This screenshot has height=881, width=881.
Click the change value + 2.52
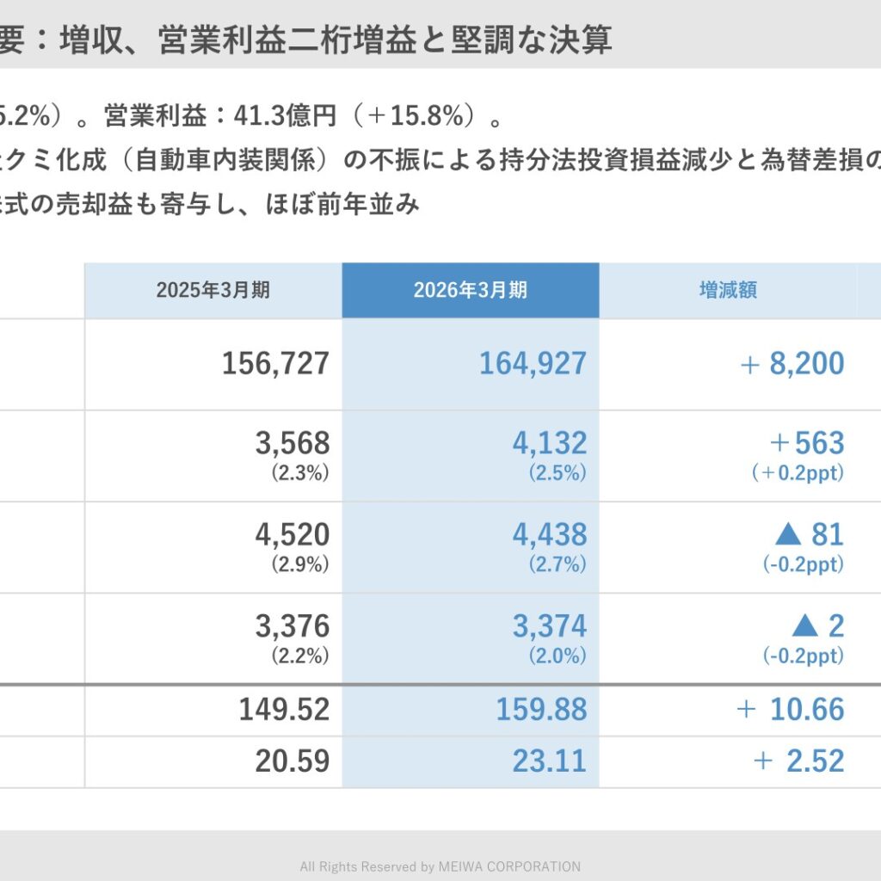pyautogui.click(x=799, y=761)
